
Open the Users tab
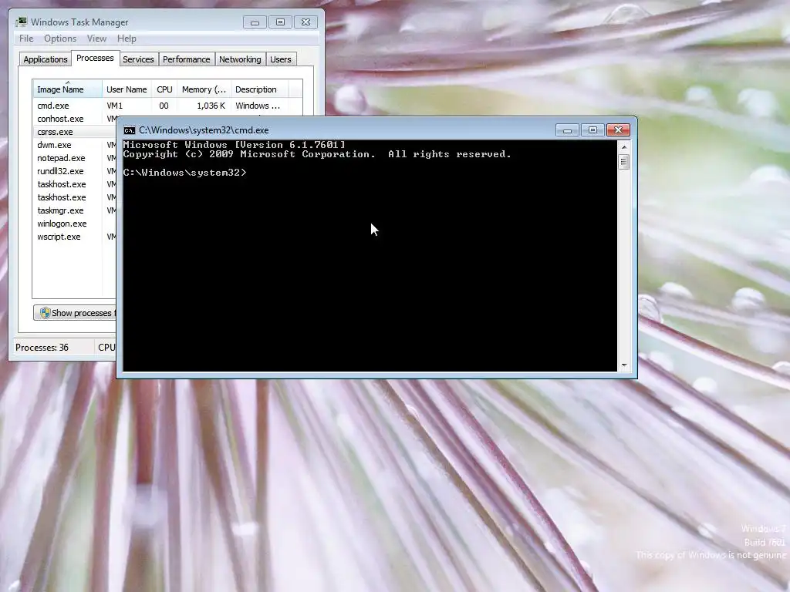[x=281, y=59]
